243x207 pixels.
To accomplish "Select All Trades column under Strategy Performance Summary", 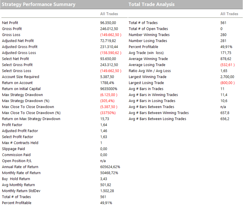I will (109, 14).
